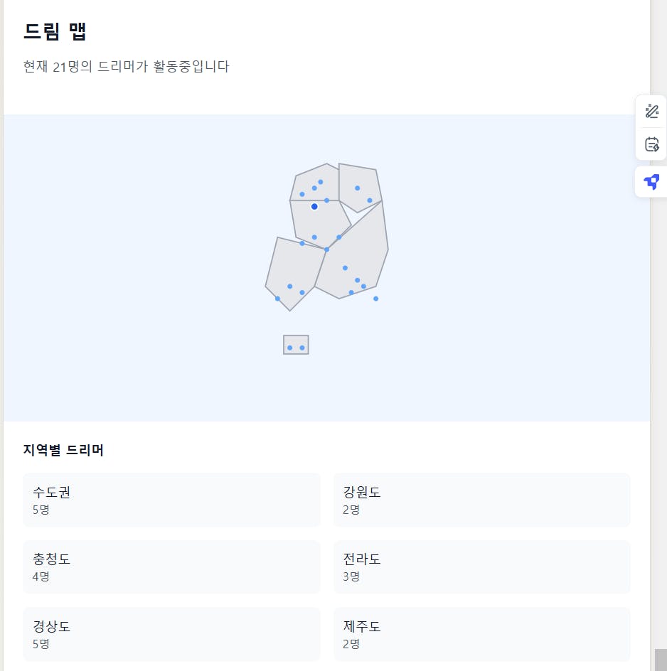667x671 pixels.
Task: Click the highlighted dark blue dreamer dot
Action: (314, 206)
